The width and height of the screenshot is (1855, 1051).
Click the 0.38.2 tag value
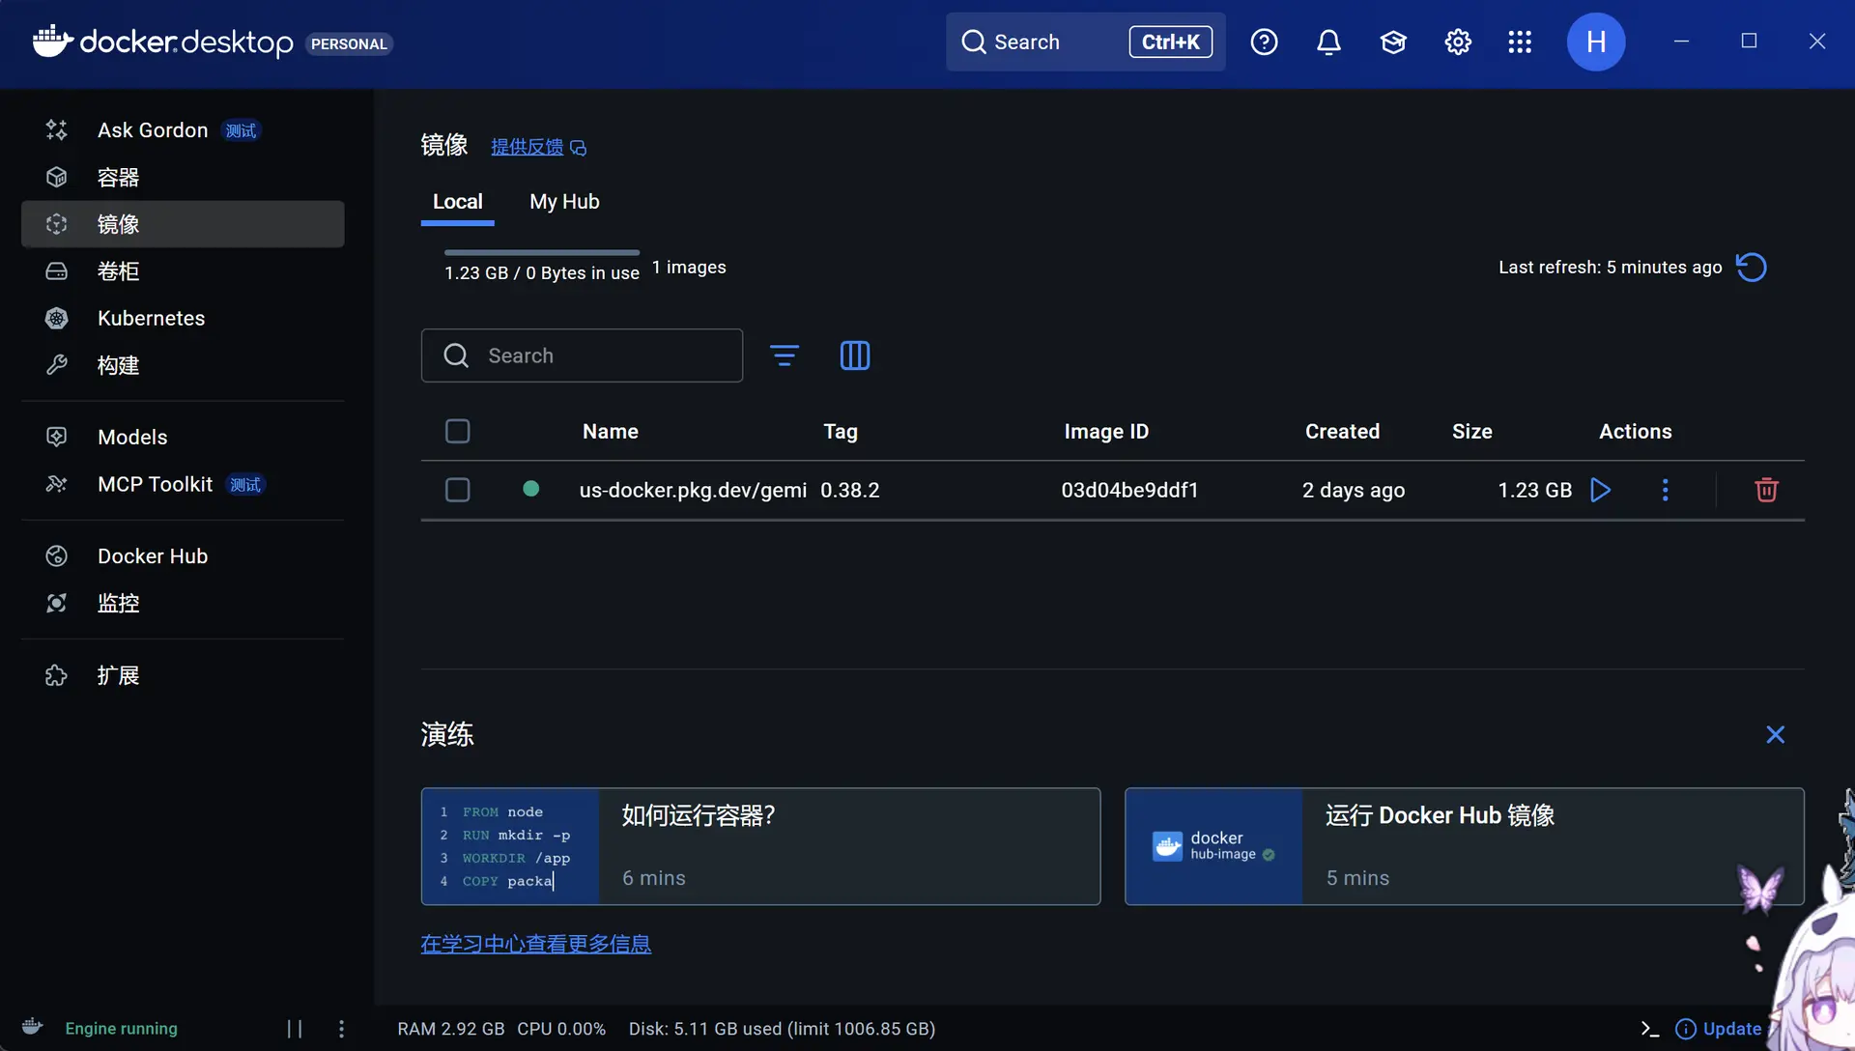(850, 491)
